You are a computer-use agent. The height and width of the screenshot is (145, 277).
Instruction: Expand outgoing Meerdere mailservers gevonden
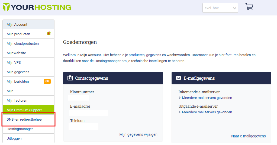[207, 112]
